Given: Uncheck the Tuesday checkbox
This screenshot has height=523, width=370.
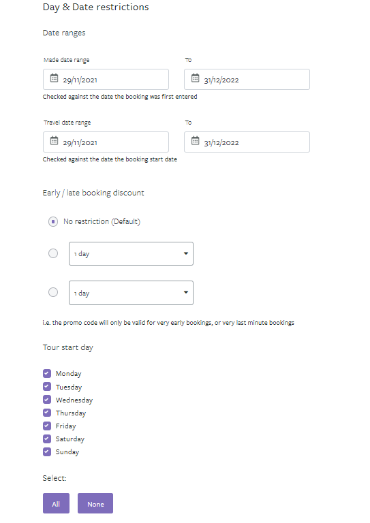Looking at the screenshot, I should pos(47,387).
